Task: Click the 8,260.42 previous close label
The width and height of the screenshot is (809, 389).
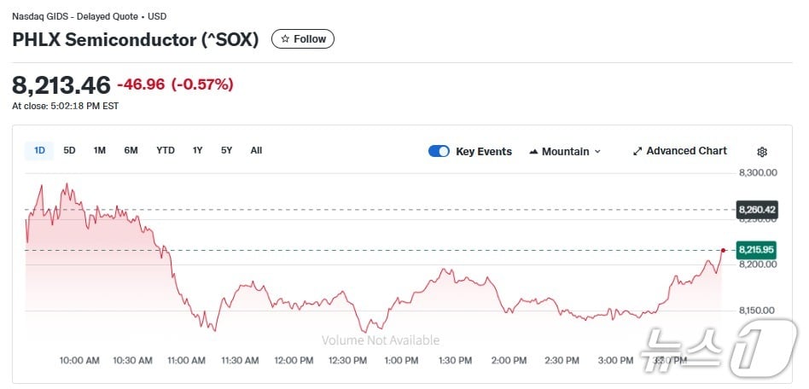Action: 757,210
